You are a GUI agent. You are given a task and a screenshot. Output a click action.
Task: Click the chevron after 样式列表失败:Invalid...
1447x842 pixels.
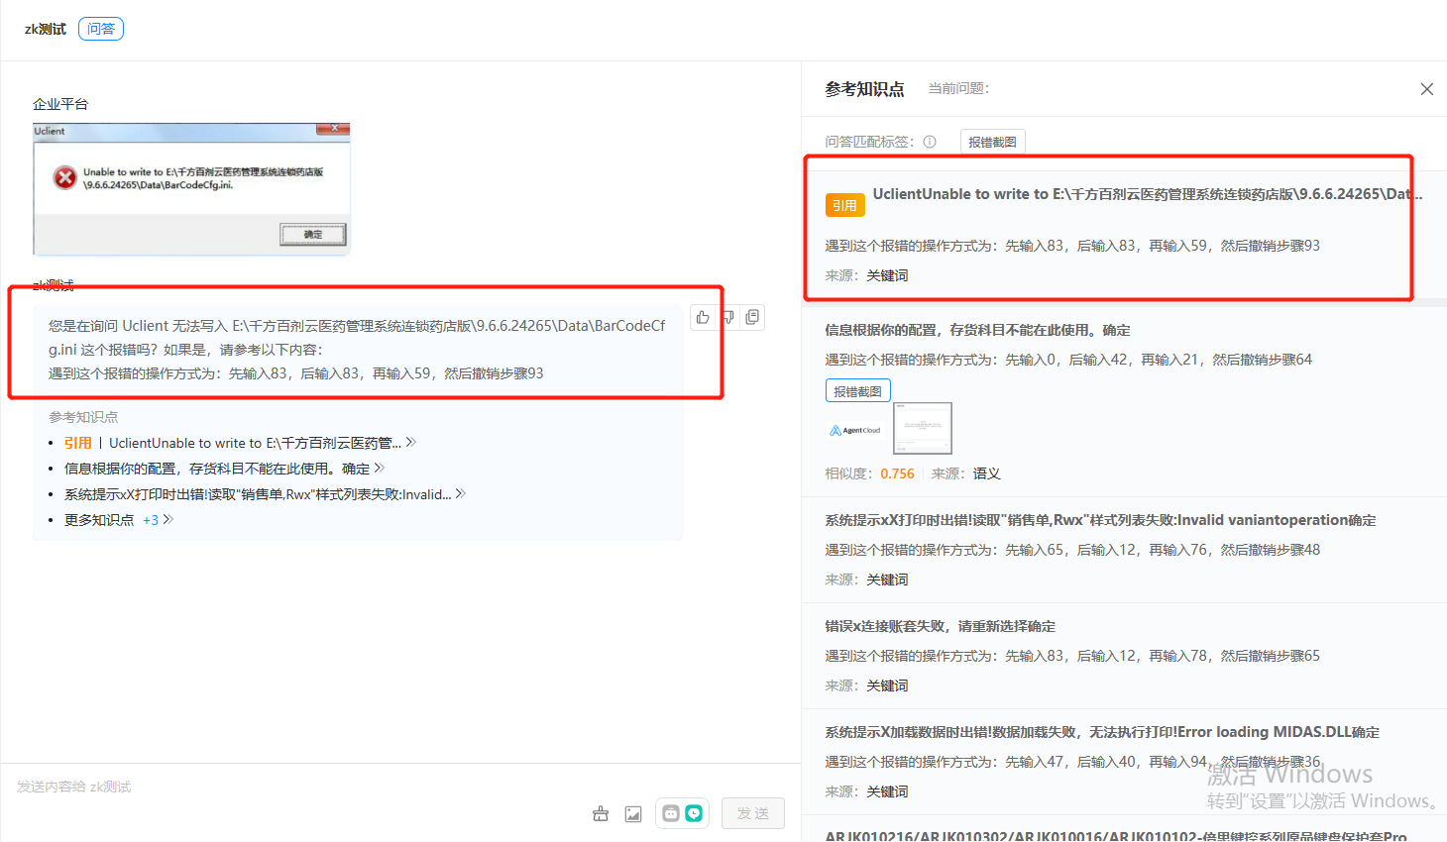461,494
